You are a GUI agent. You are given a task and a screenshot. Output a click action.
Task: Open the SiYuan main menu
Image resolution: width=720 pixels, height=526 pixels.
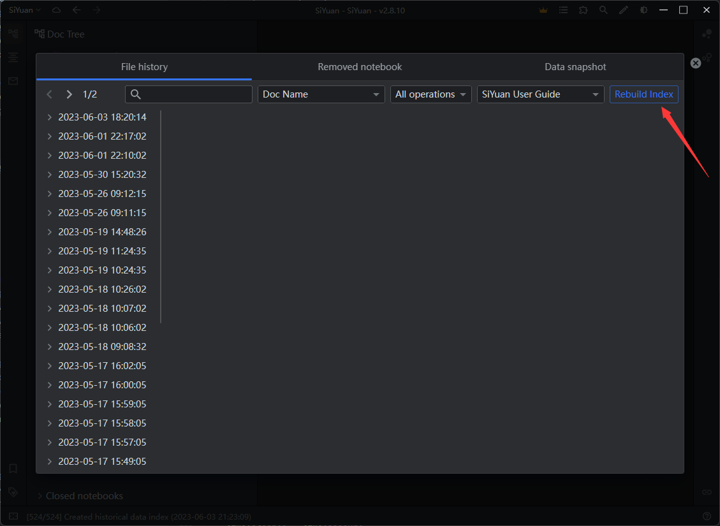point(25,10)
